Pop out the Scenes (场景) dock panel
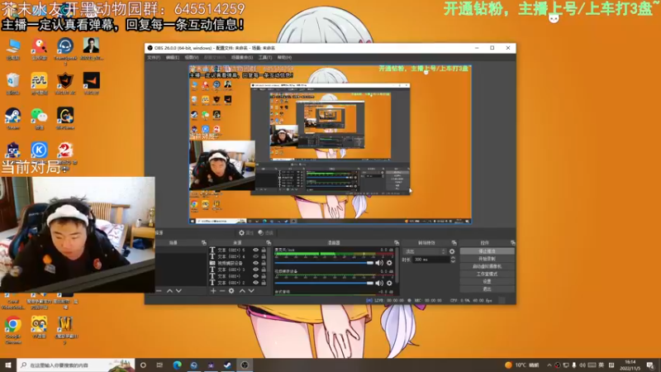The width and height of the screenshot is (661, 372). click(204, 243)
